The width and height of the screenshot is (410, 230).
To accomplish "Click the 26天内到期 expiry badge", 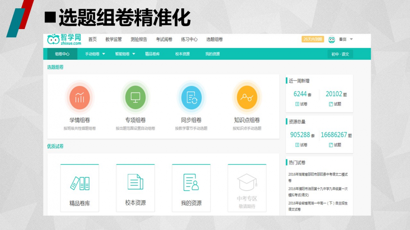I will coord(313,39).
